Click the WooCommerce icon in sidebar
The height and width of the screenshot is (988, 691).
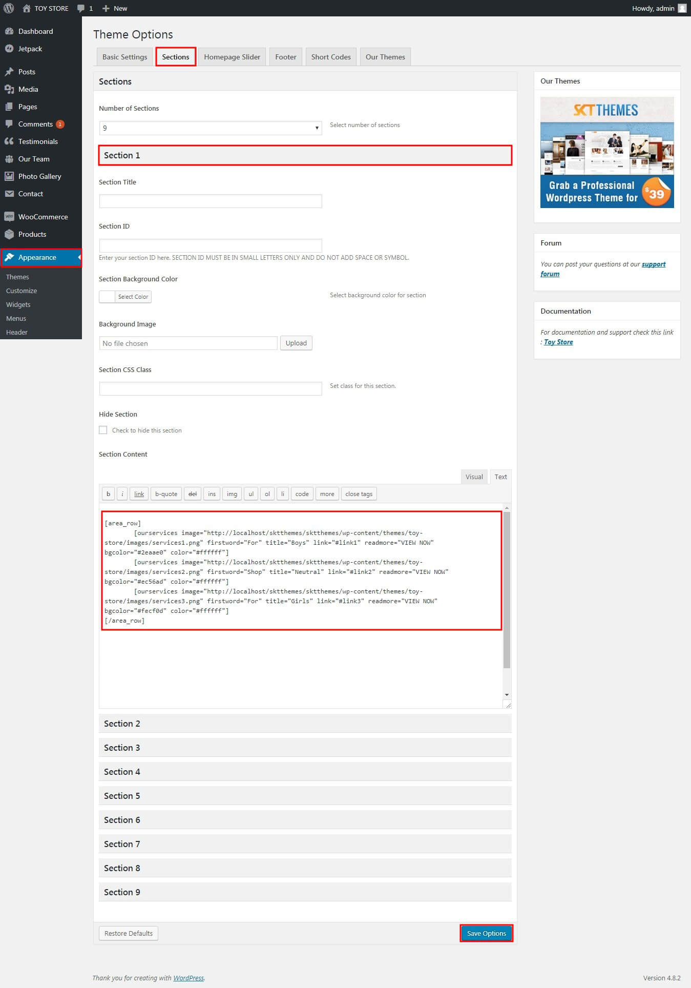tap(9, 217)
